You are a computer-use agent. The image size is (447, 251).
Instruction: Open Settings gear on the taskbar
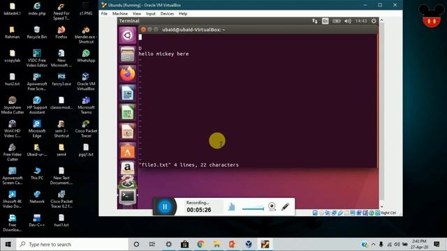click(168, 244)
